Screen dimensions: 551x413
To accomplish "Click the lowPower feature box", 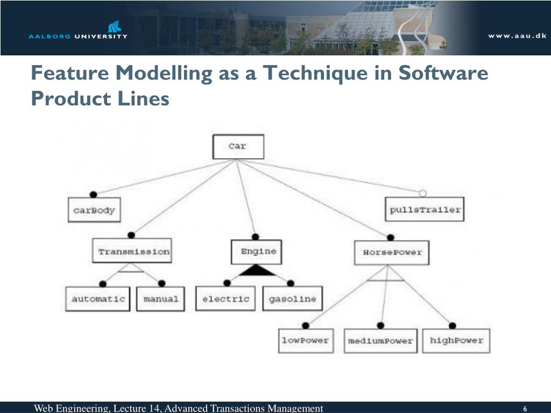I will (306, 340).
